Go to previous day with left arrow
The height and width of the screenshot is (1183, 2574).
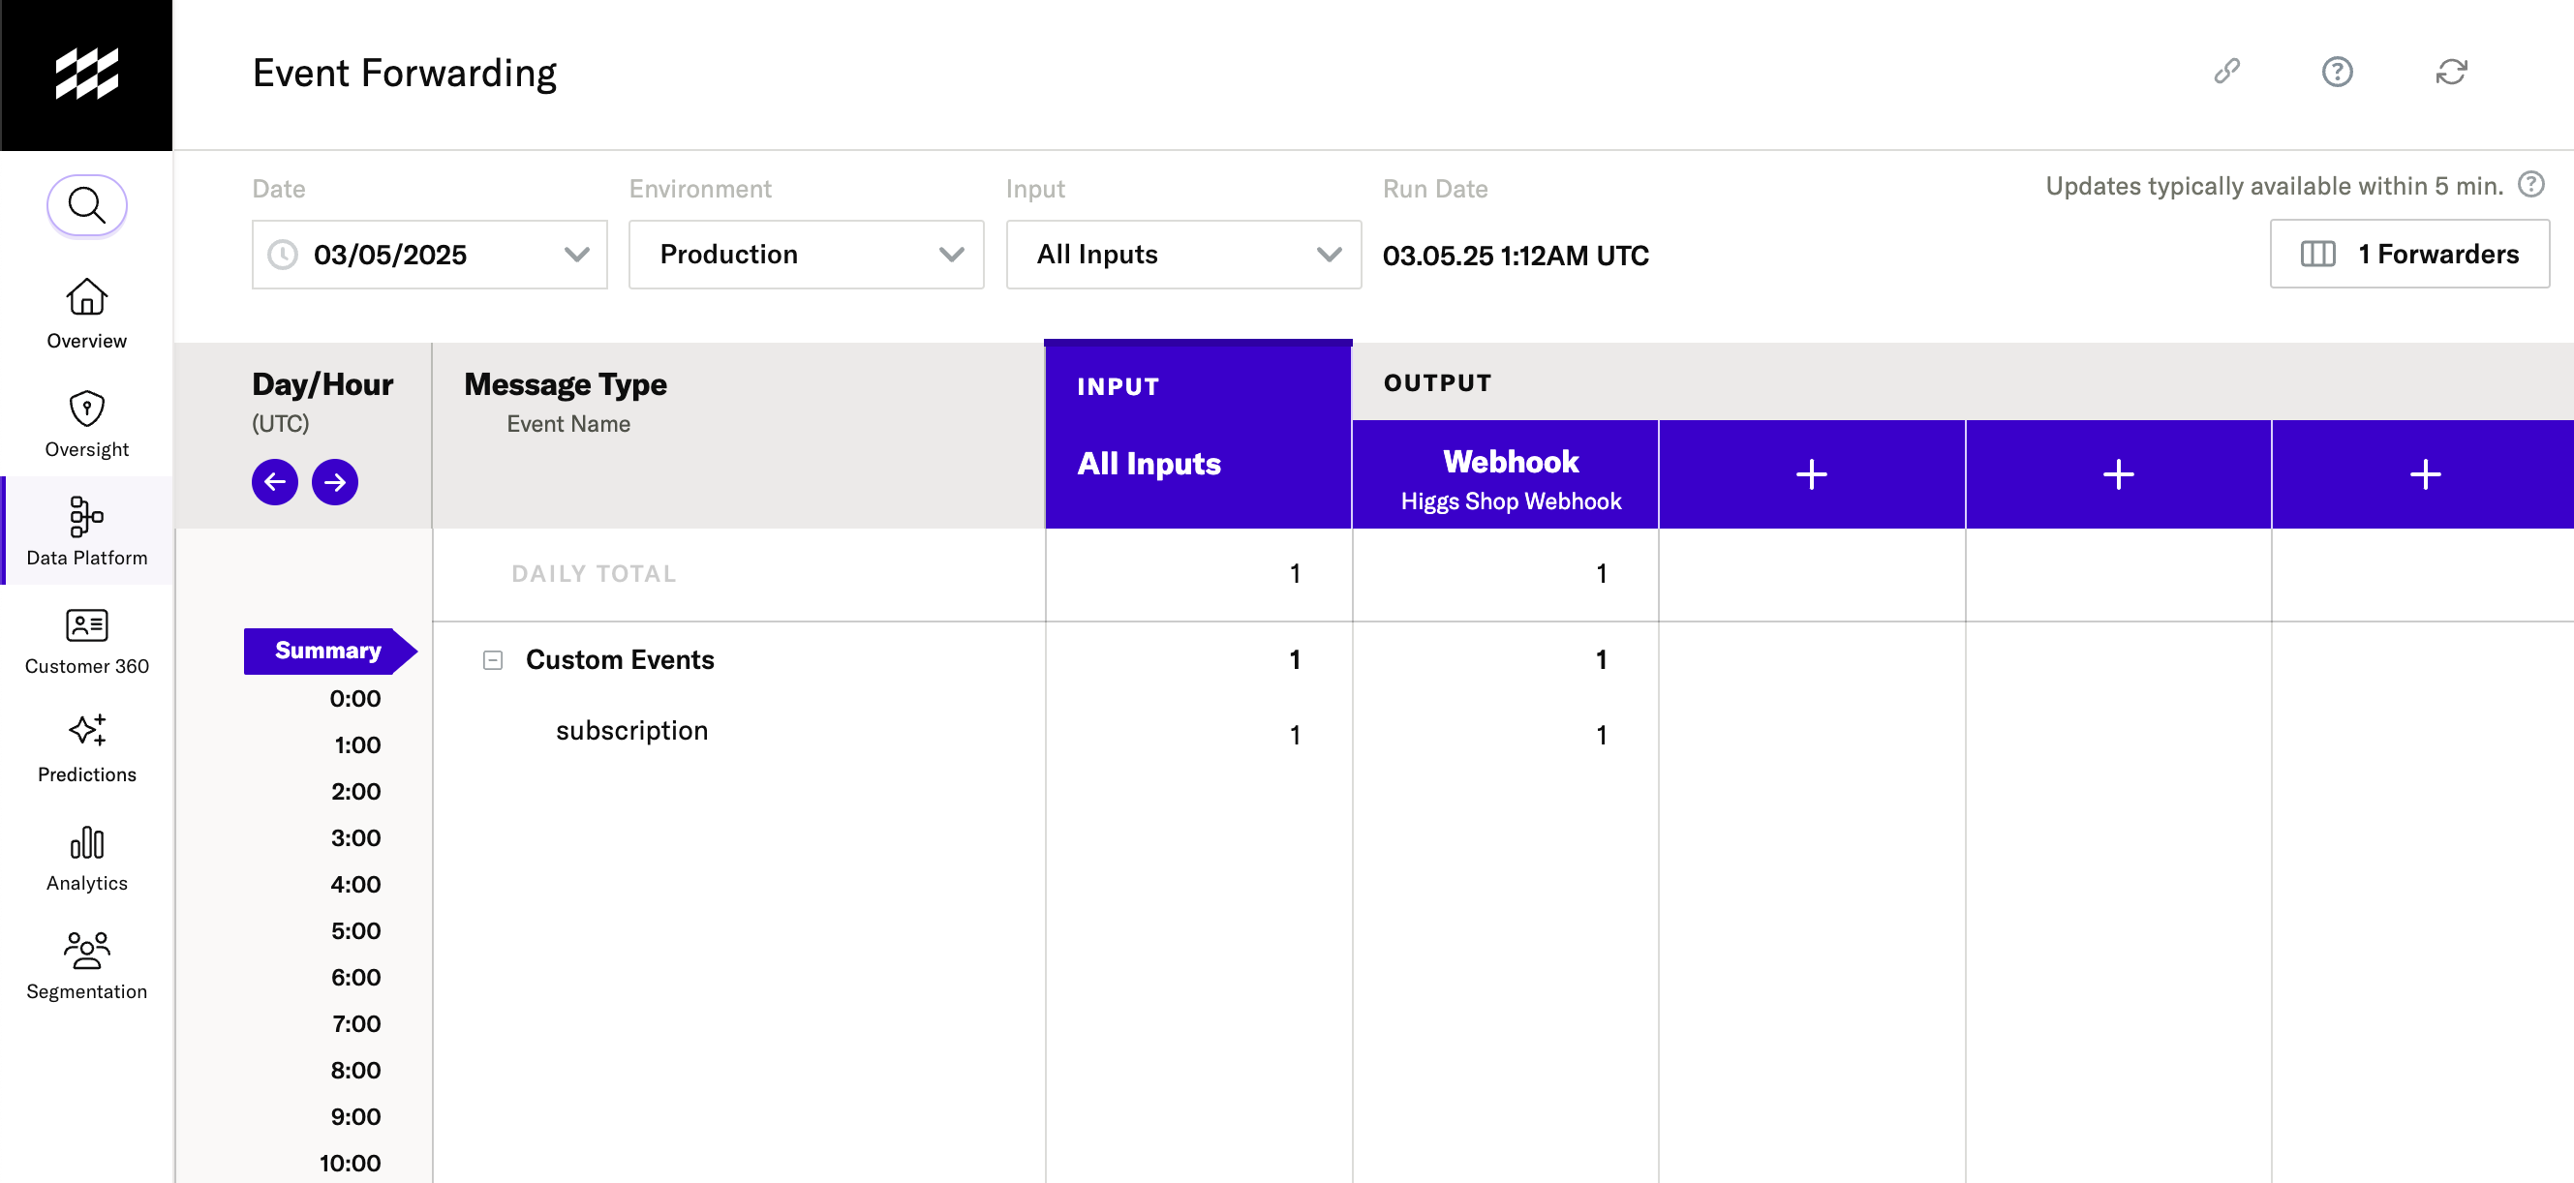pyautogui.click(x=275, y=483)
